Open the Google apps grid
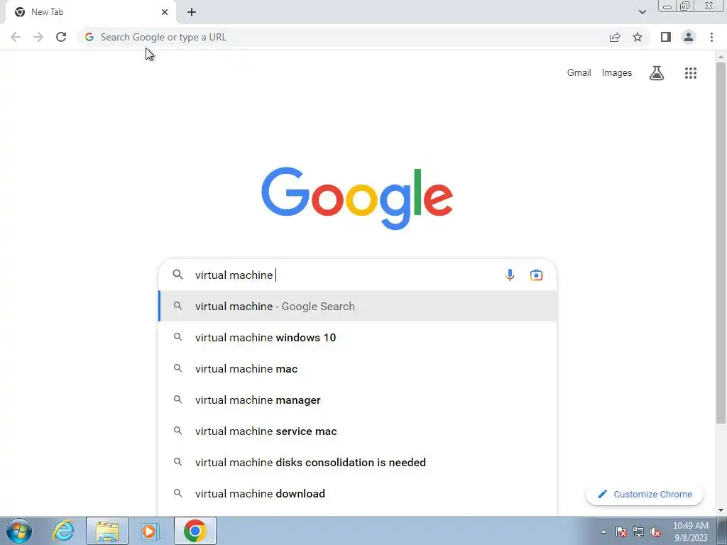The height and width of the screenshot is (545, 727). pyautogui.click(x=690, y=73)
